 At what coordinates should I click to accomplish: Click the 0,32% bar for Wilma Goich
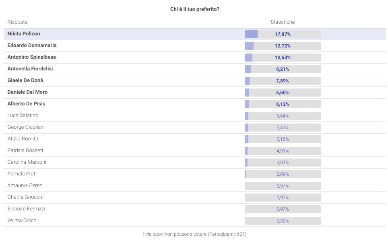coord(283,221)
